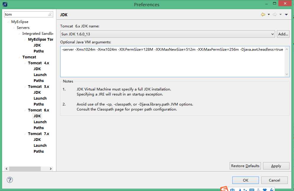Collapse the Tomcat 6.x node expander

point(25,110)
